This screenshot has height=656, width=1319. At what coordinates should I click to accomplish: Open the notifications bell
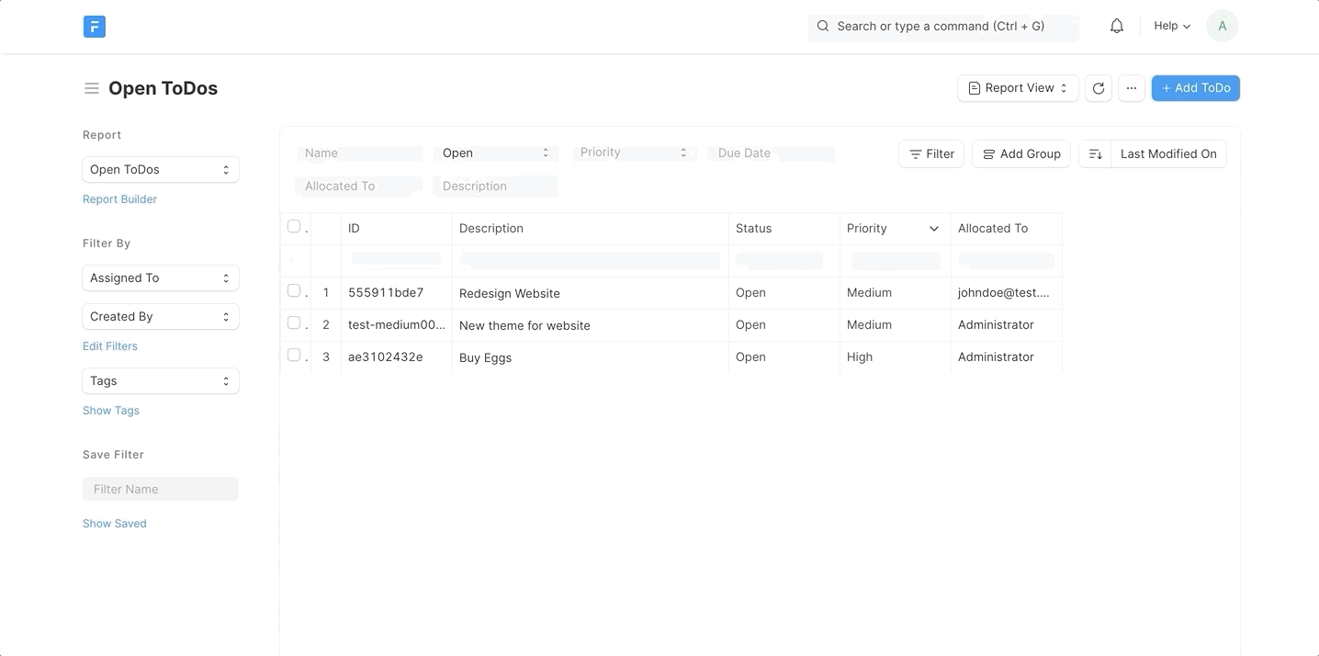pos(1116,26)
